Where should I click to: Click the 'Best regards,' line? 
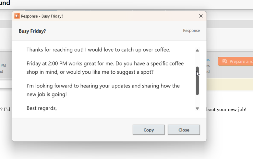42,108
